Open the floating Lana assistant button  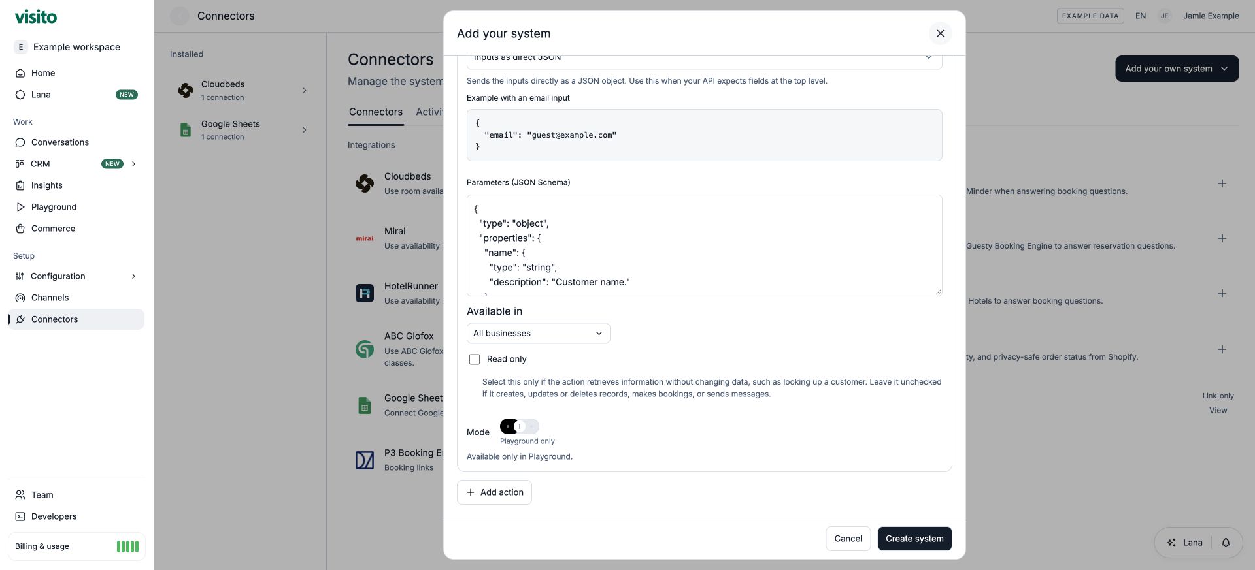[1184, 543]
